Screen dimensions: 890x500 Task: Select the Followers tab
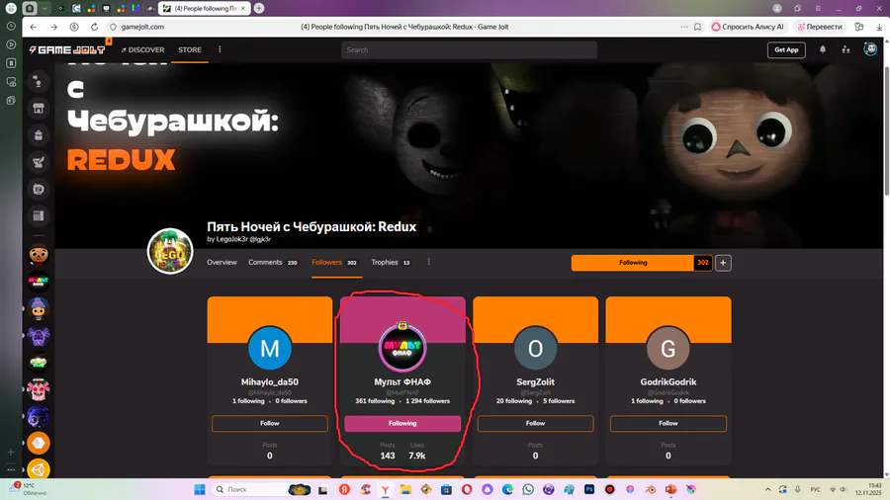334,262
